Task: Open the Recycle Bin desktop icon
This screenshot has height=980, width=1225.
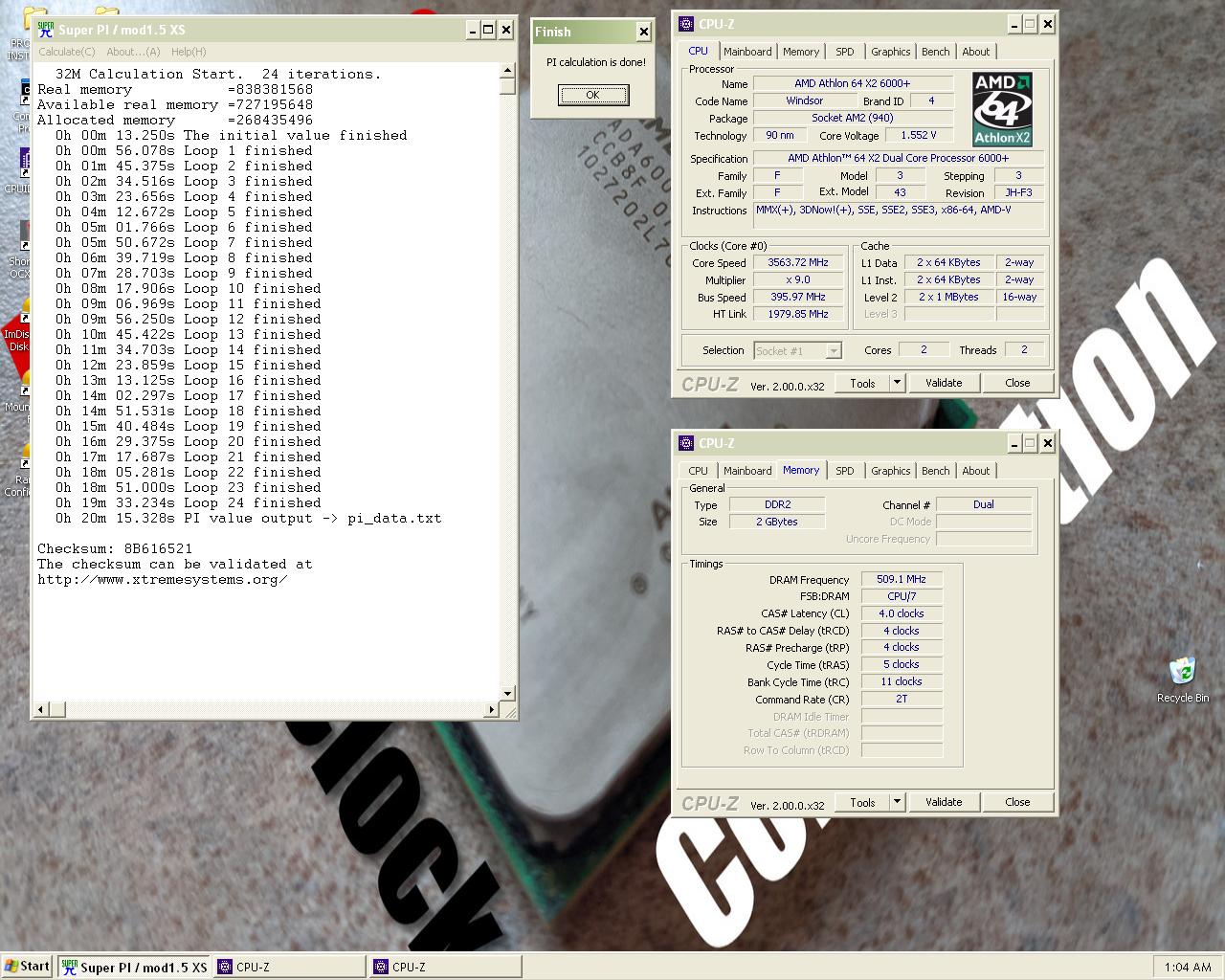Action: [x=1183, y=679]
